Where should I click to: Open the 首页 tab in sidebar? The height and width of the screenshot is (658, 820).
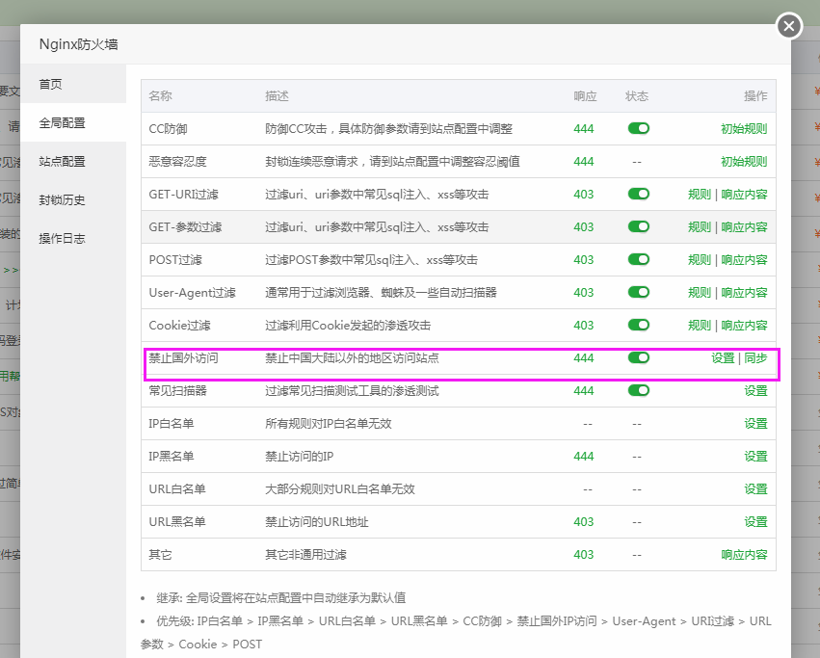(73, 84)
